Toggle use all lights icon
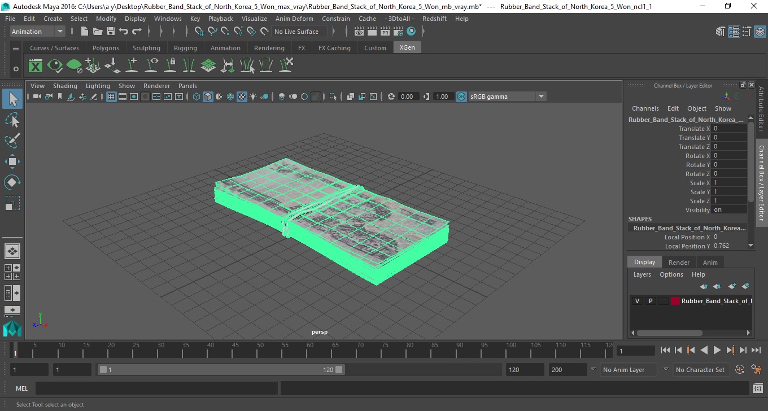Screen dimensions: 768x411 coord(253,97)
